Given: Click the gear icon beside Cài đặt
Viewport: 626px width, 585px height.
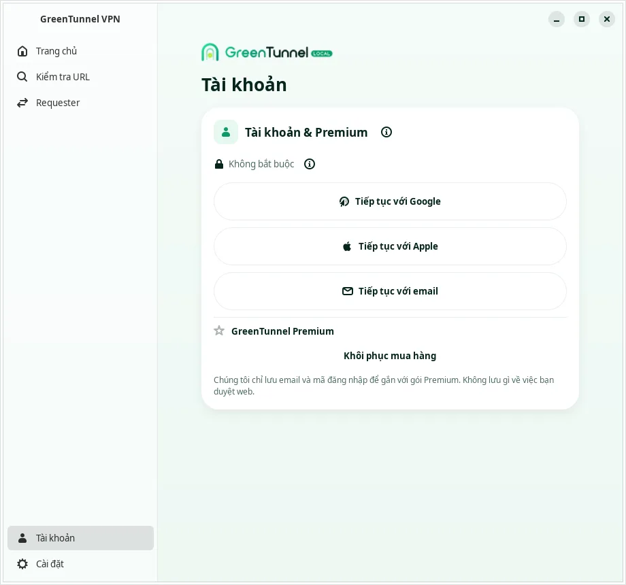Looking at the screenshot, I should [22, 564].
